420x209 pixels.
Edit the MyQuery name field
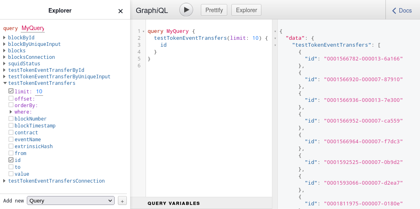click(33, 28)
